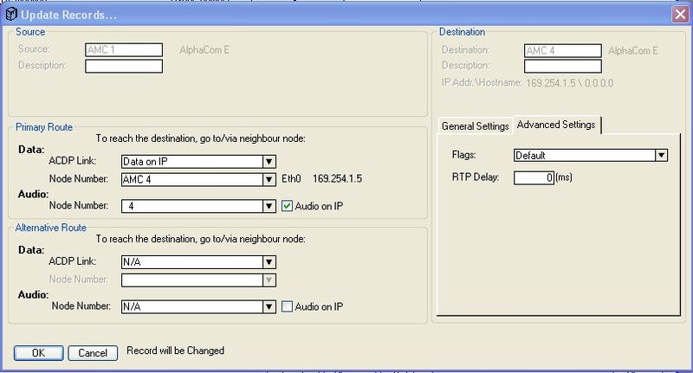Expand Alternative Route ACDP Link dropdown
This screenshot has width=693, height=373.
click(269, 261)
